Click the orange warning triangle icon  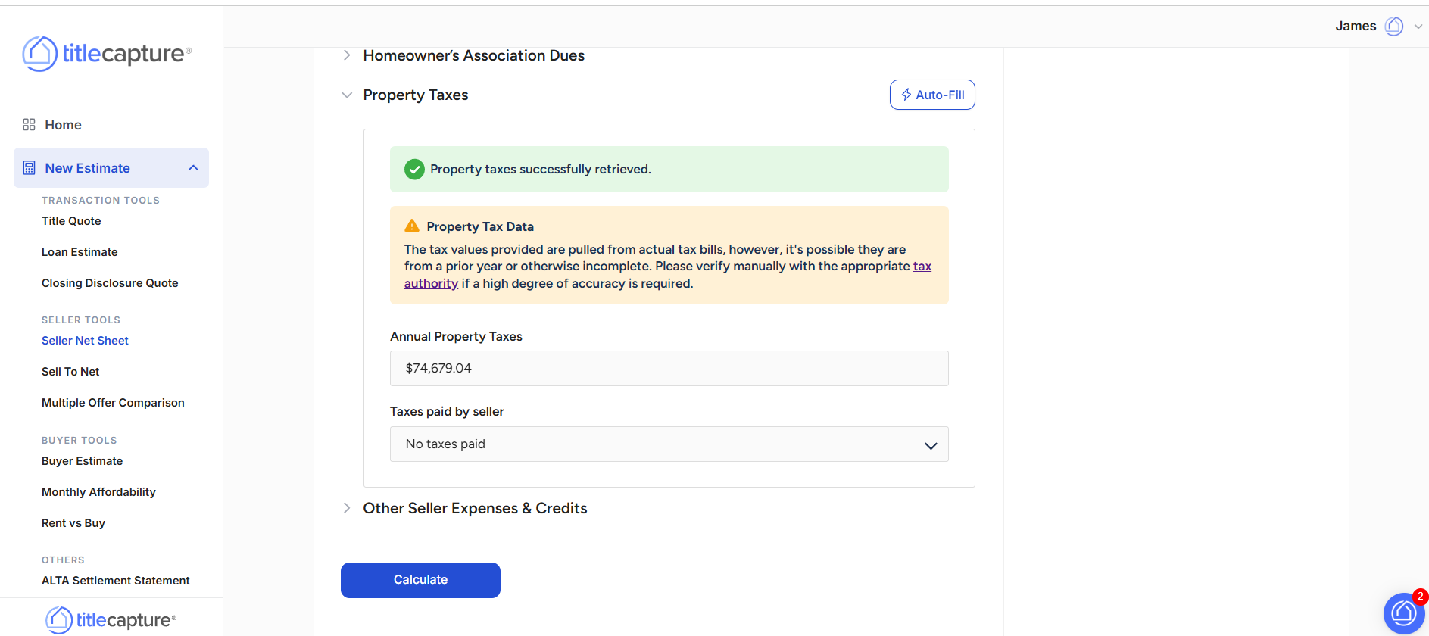click(x=412, y=226)
